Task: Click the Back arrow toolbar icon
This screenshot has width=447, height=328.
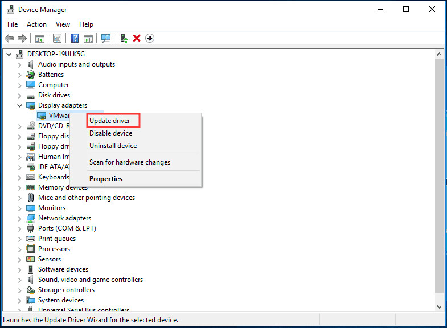Action: click(9, 38)
